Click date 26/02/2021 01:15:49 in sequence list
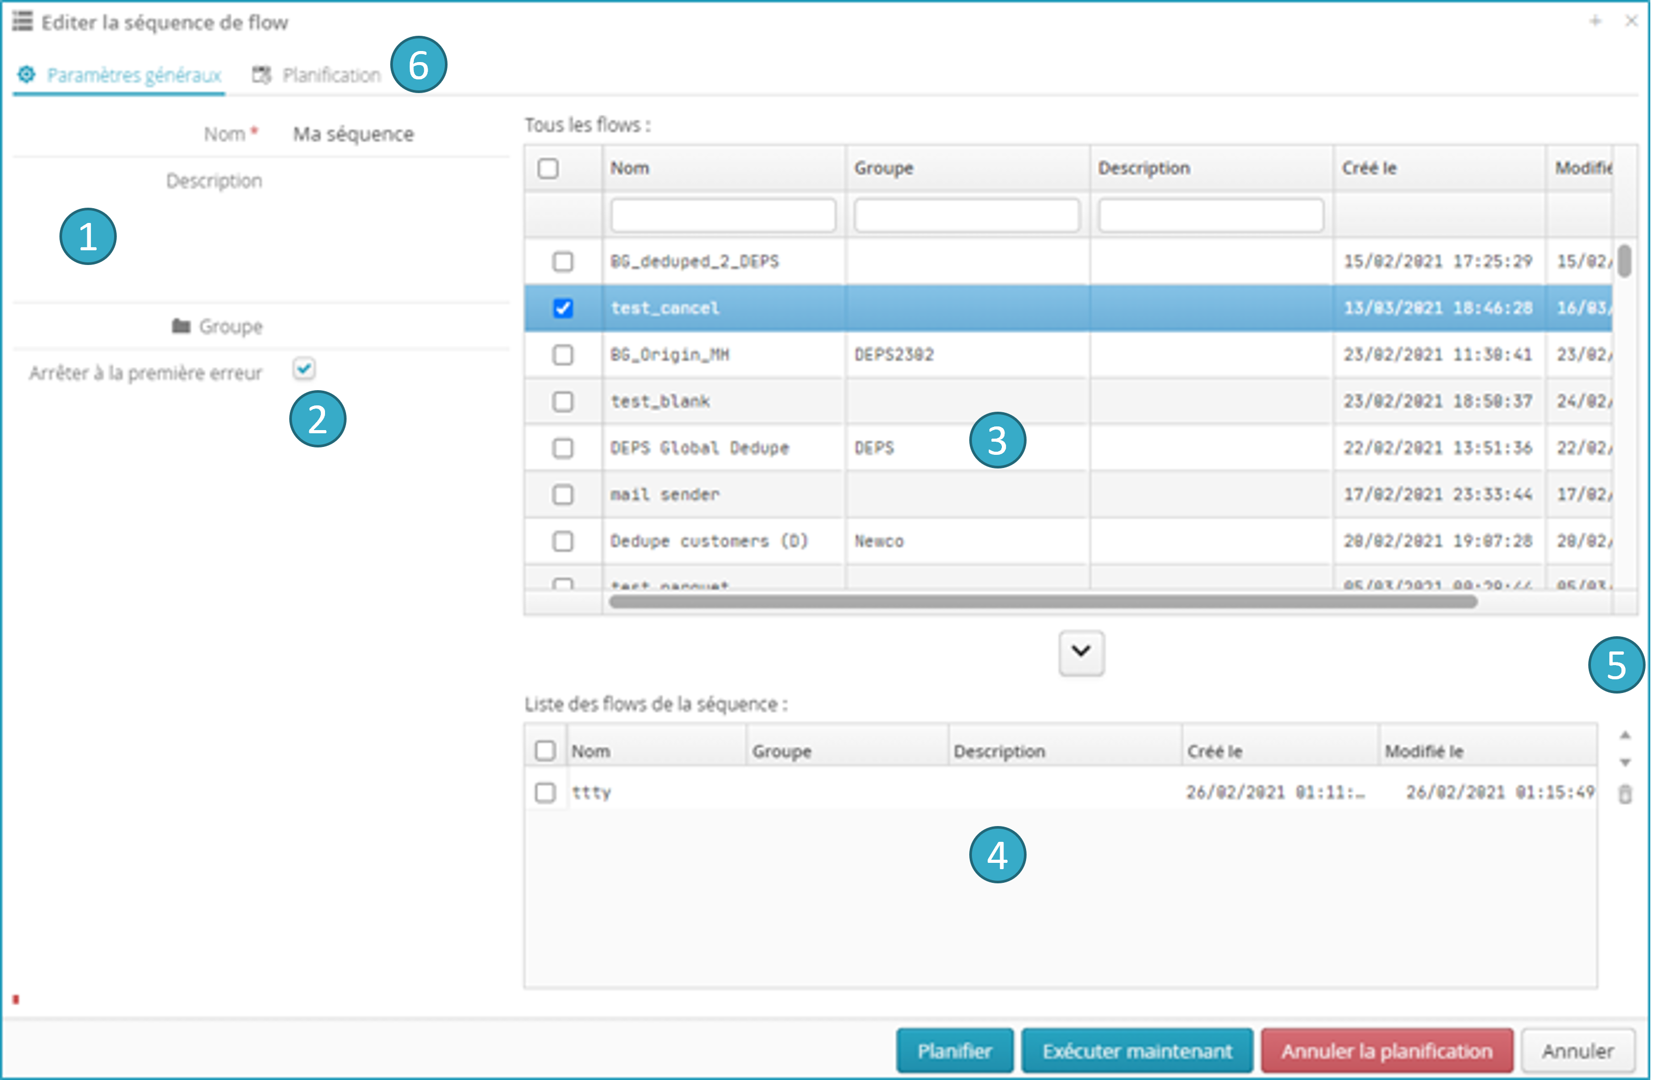1654x1080 pixels. click(1500, 792)
